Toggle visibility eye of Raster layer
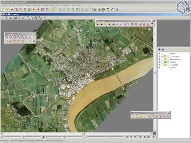The width and height of the screenshot is (191, 143). 160,68
